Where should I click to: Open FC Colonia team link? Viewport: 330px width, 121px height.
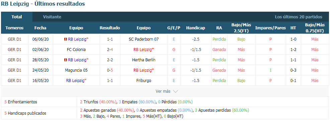tap(76, 50)
